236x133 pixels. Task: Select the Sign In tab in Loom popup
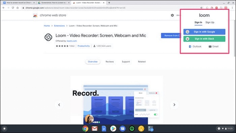coord(198,23)
